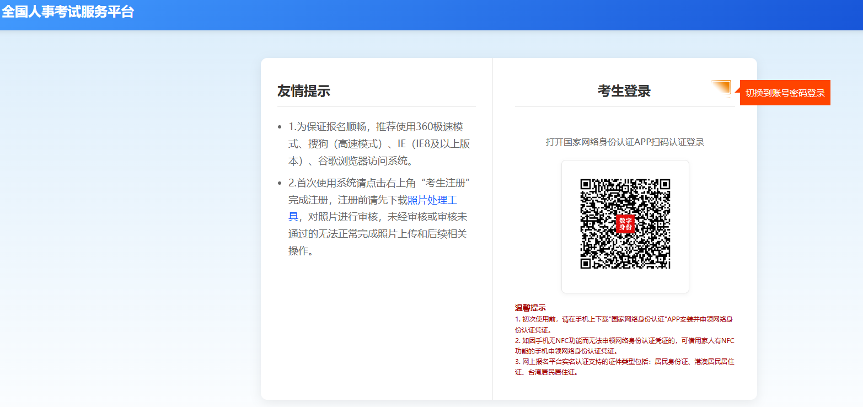This screenshot has height=407, width=863.
Task: Click warm tip 2 about NFC phones
Action: tap(625, 346)
